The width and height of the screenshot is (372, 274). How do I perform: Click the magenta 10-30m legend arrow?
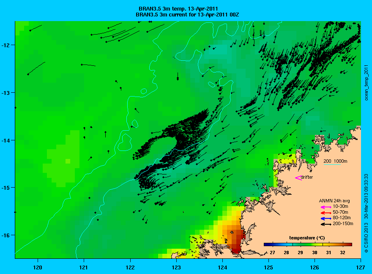[326, 207]
